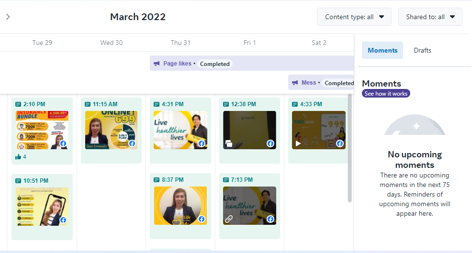Image resolution: width=472 pixels, height=253 pixels.
Task: Click the post icon beside 11:15 AM
Action: (88, 104)
